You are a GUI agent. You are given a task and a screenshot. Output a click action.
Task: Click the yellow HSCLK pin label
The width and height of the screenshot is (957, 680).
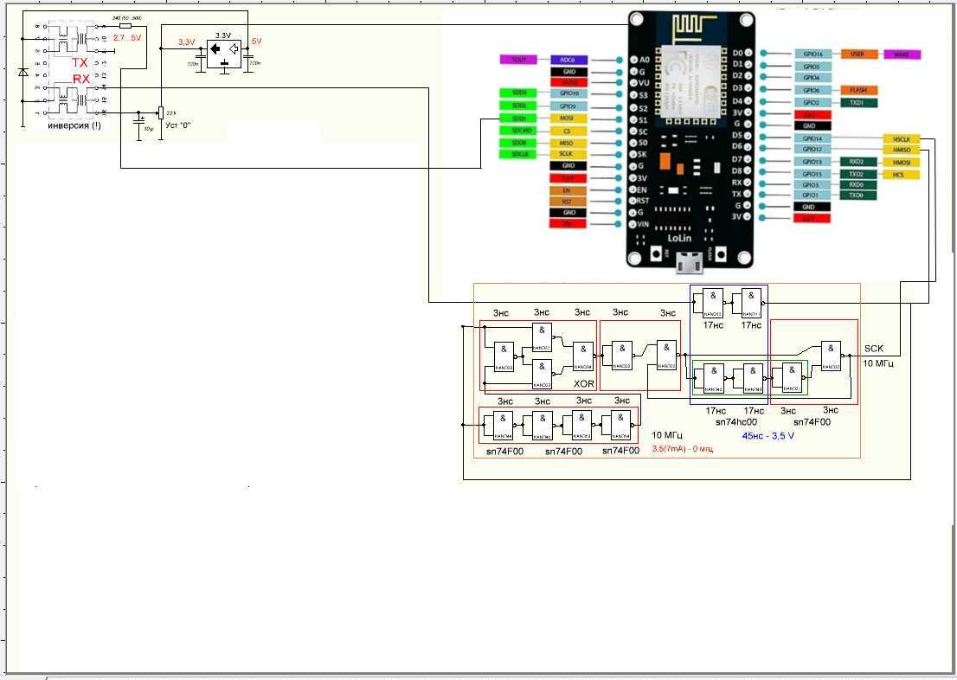coord(901,139)
